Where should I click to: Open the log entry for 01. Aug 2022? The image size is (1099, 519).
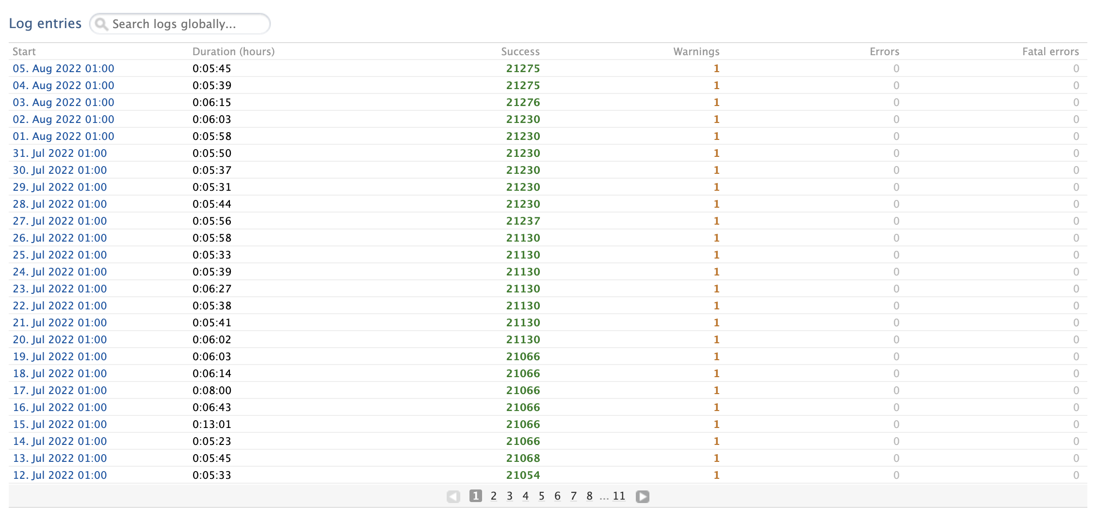point(63,136)
